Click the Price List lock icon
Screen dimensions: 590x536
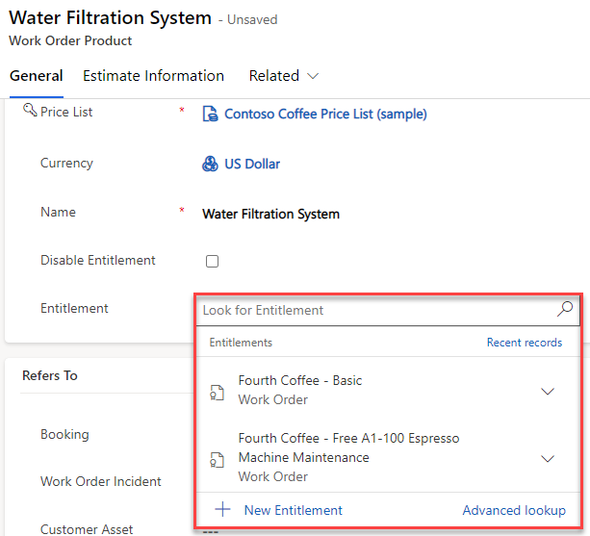(x=30, y=111)
